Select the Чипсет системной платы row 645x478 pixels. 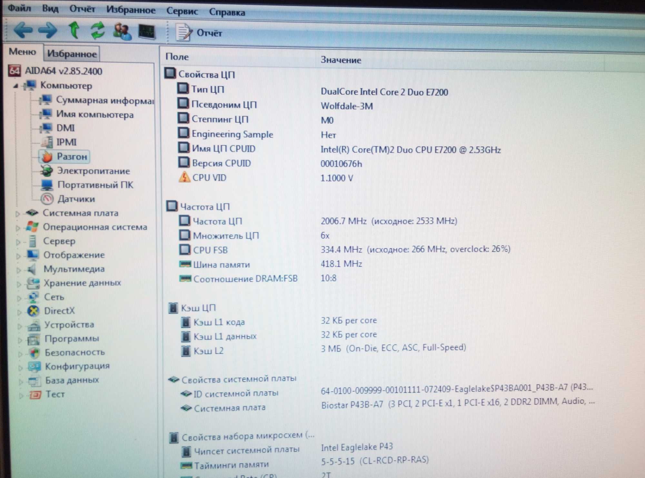tap(287, 449)
